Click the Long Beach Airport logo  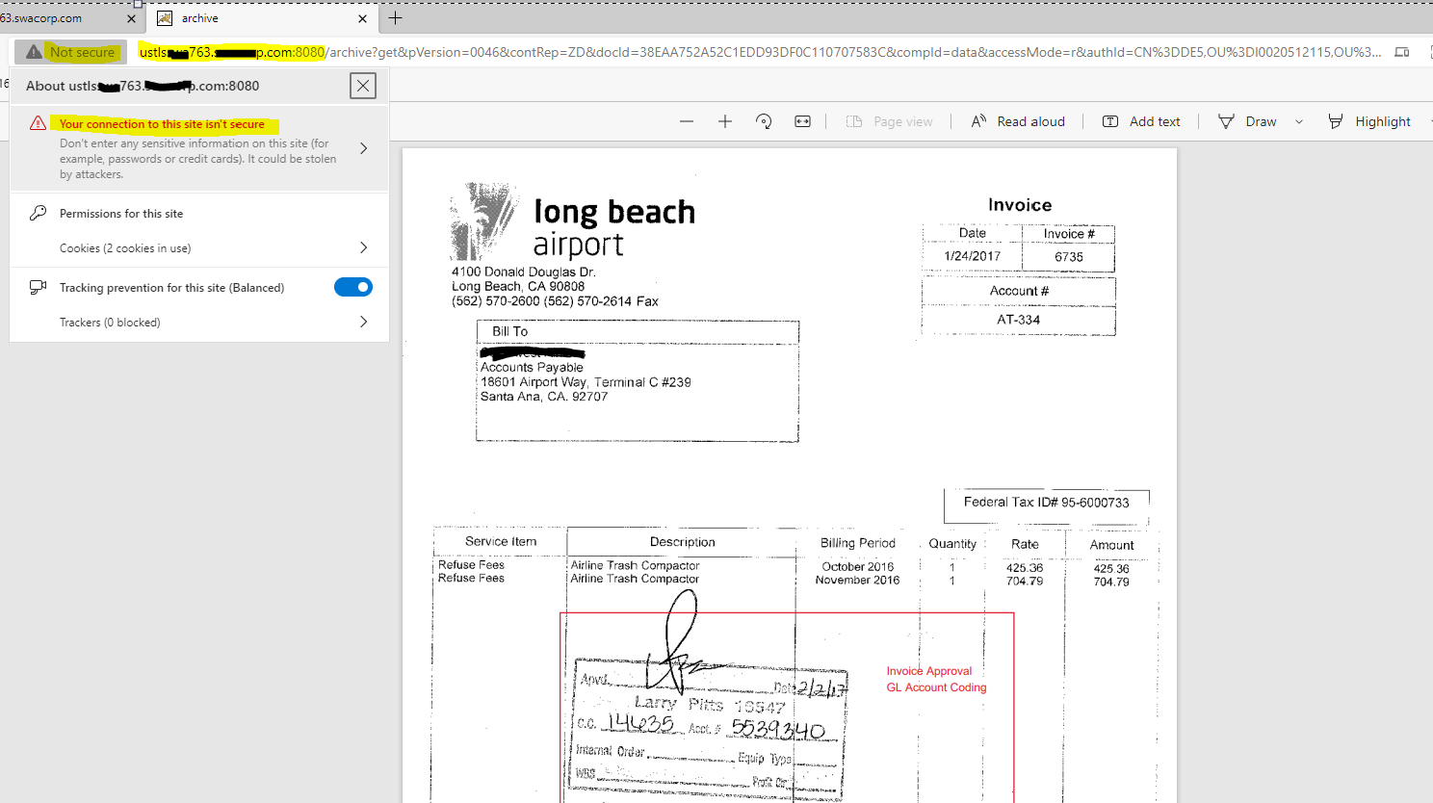(572, 222)
